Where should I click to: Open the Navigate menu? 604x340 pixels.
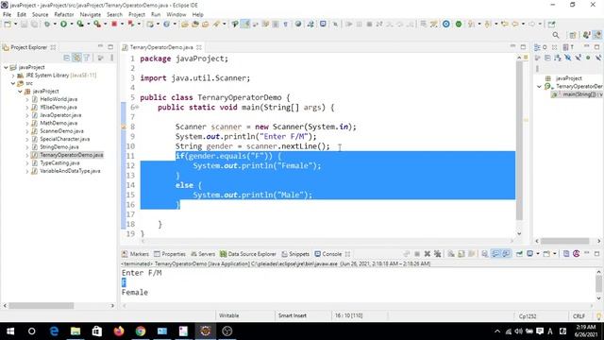point(91,14)
